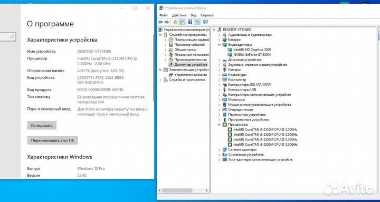Select Контроллеры запоминающих устройств row
Image resolution: width=380 pixels, height=202 pixels.
tap(259, 95)
